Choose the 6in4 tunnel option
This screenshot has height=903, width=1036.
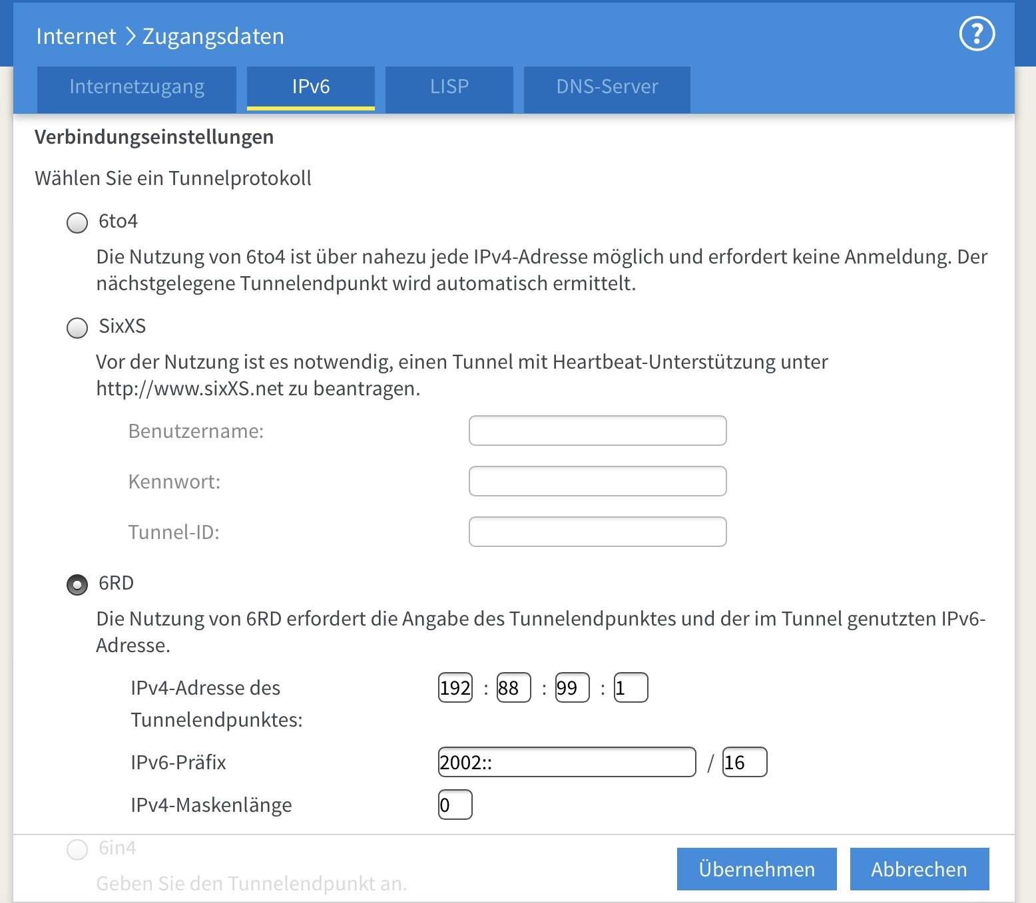coord(77,849)
